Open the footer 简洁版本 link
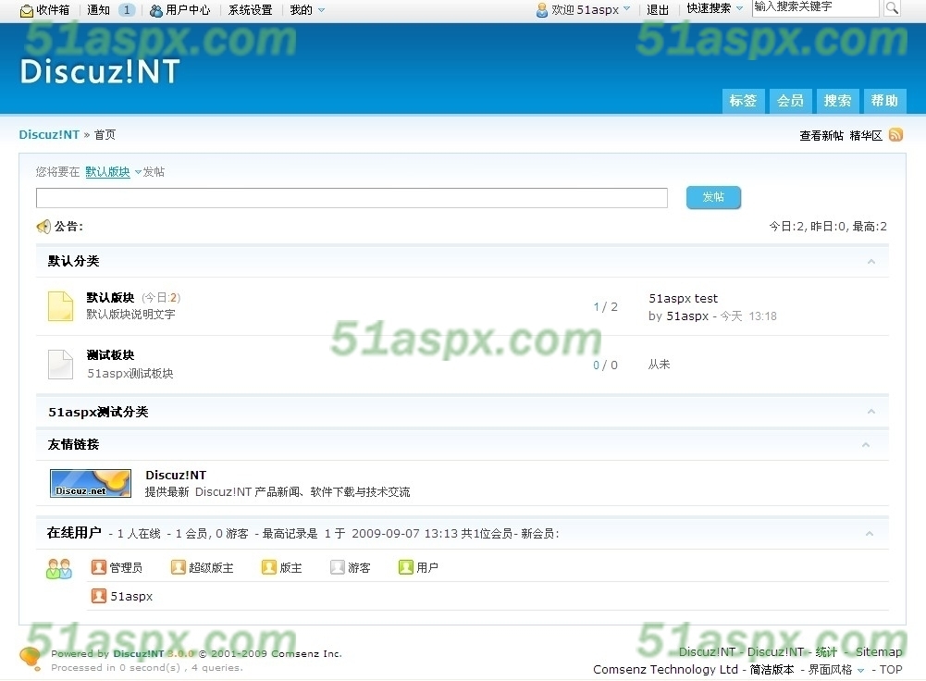Viewport: 926px width, 681px height. coord(772,670)
